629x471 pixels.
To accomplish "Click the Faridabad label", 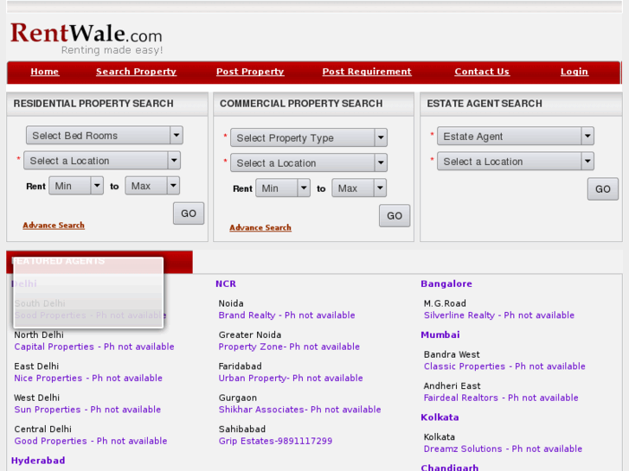I will click(241, 366).
